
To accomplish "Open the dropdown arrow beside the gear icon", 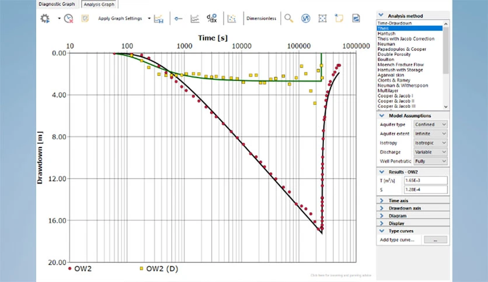I will click(59, 19).
